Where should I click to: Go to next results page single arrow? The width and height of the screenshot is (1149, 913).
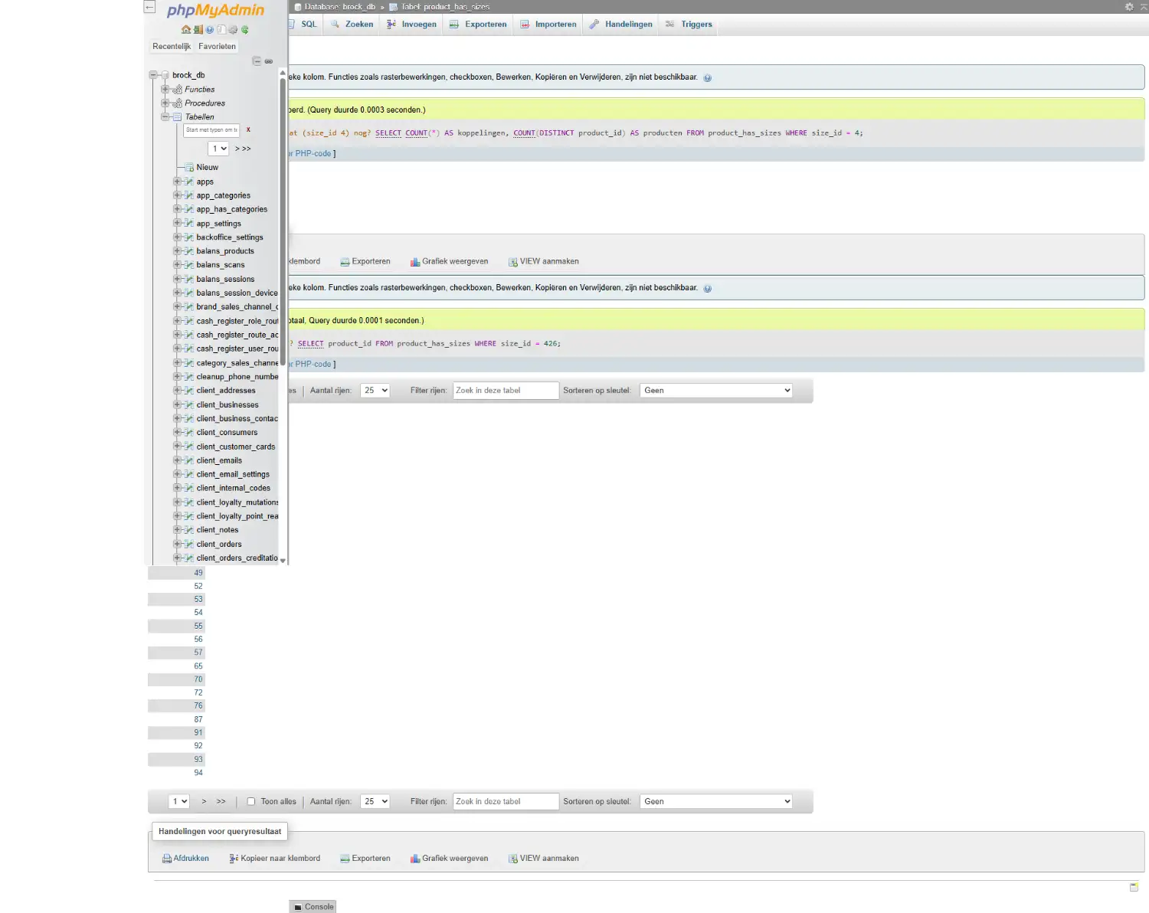point(204,801)
